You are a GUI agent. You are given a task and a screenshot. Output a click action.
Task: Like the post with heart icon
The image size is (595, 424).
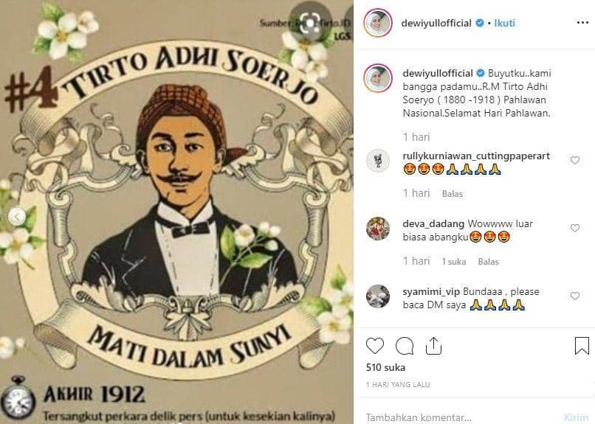[375, 346]
